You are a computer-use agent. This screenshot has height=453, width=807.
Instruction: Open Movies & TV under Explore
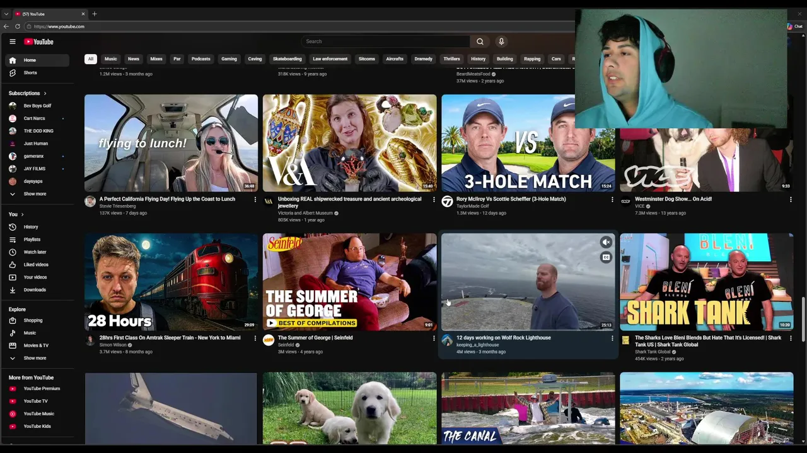38,345
